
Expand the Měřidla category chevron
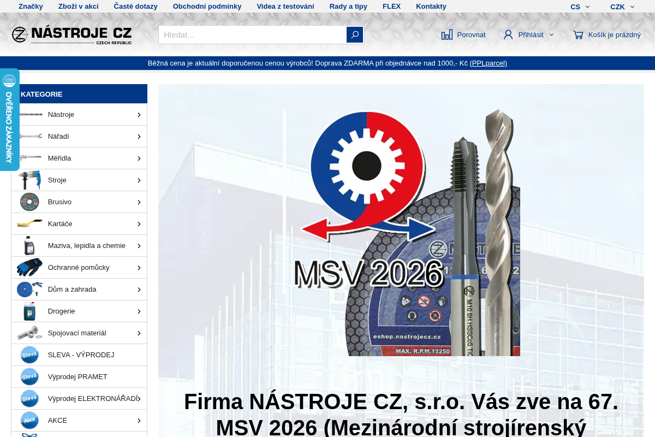point(139,158)
